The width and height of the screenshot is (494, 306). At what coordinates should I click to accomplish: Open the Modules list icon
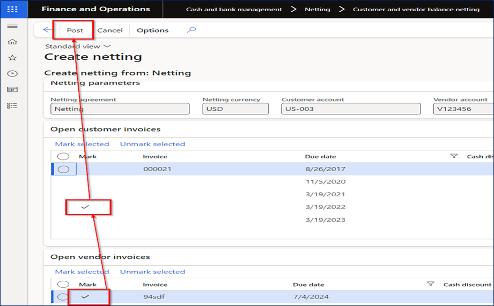(x=12, y=106)
